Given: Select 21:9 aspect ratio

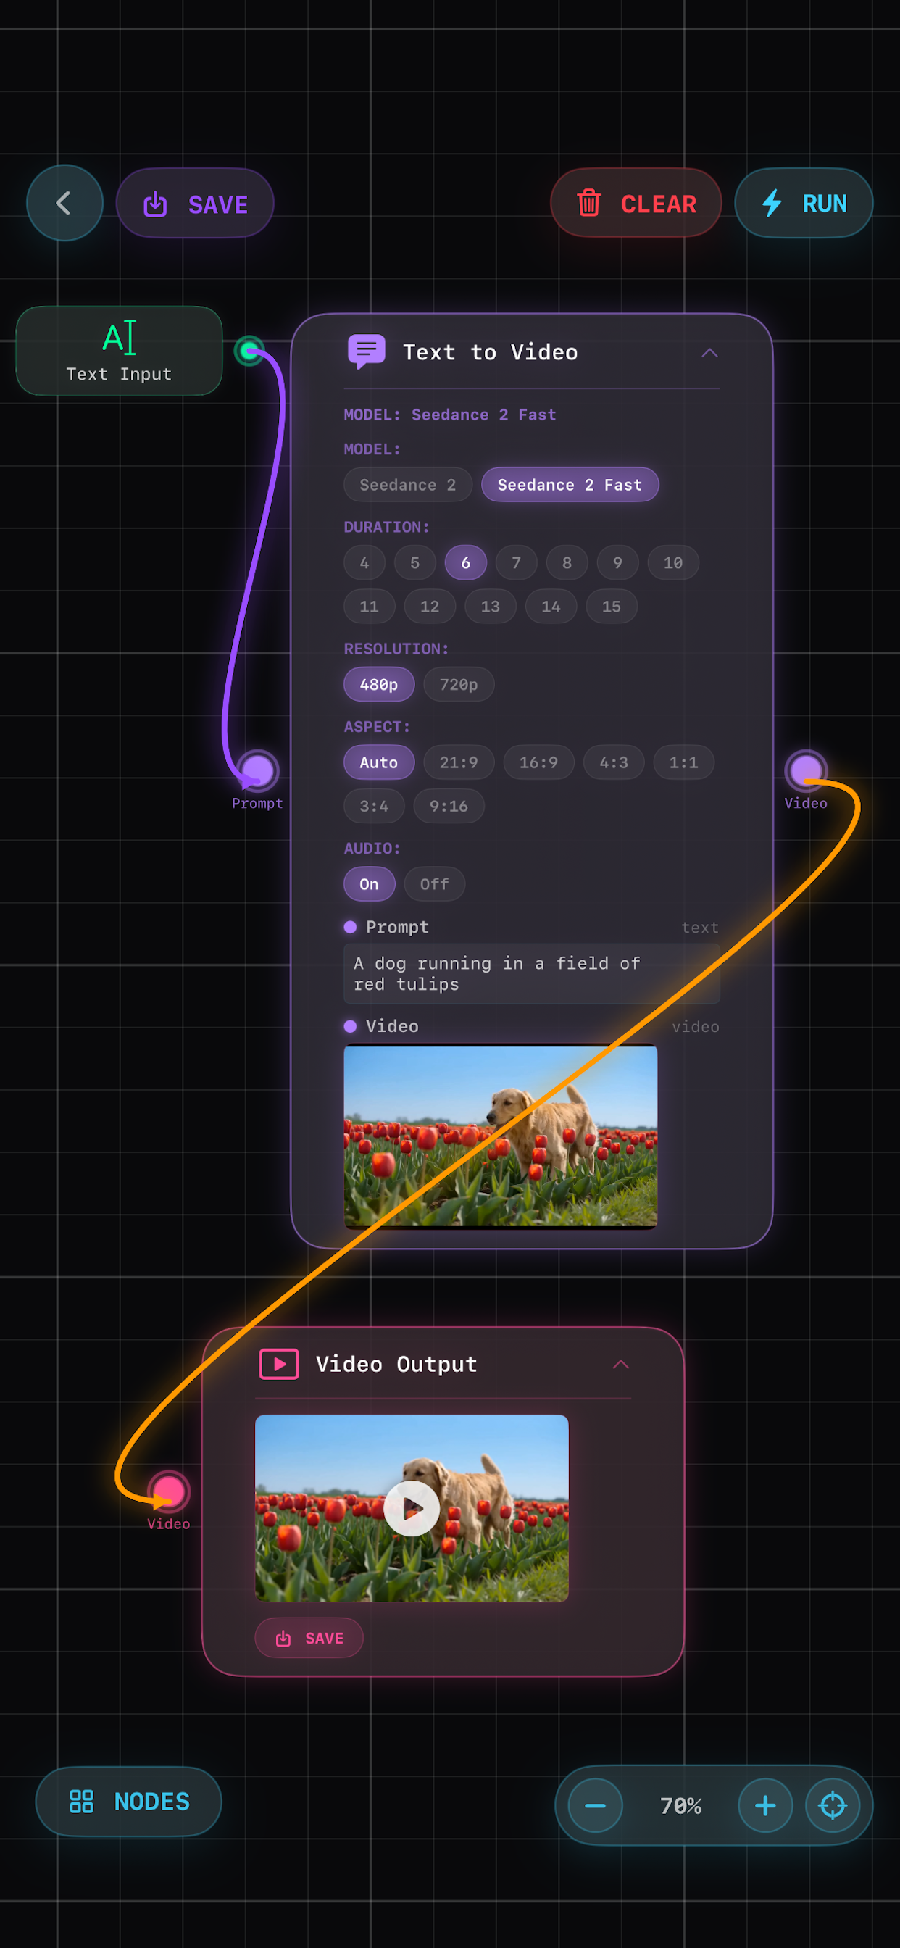Looking at the screenshot, I should pos(459,762).
